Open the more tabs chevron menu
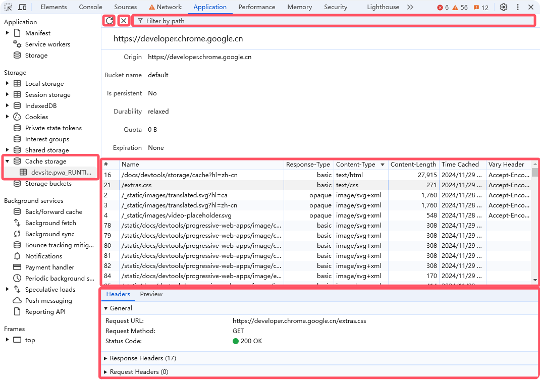The image size is (540, 380). point(410,7)
